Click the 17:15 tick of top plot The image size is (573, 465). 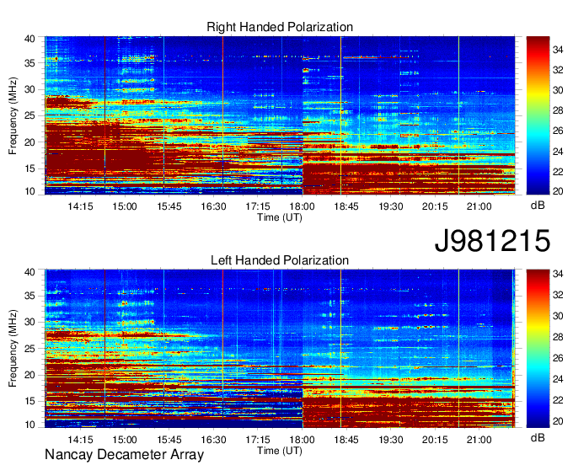click(x=258, y=206)
